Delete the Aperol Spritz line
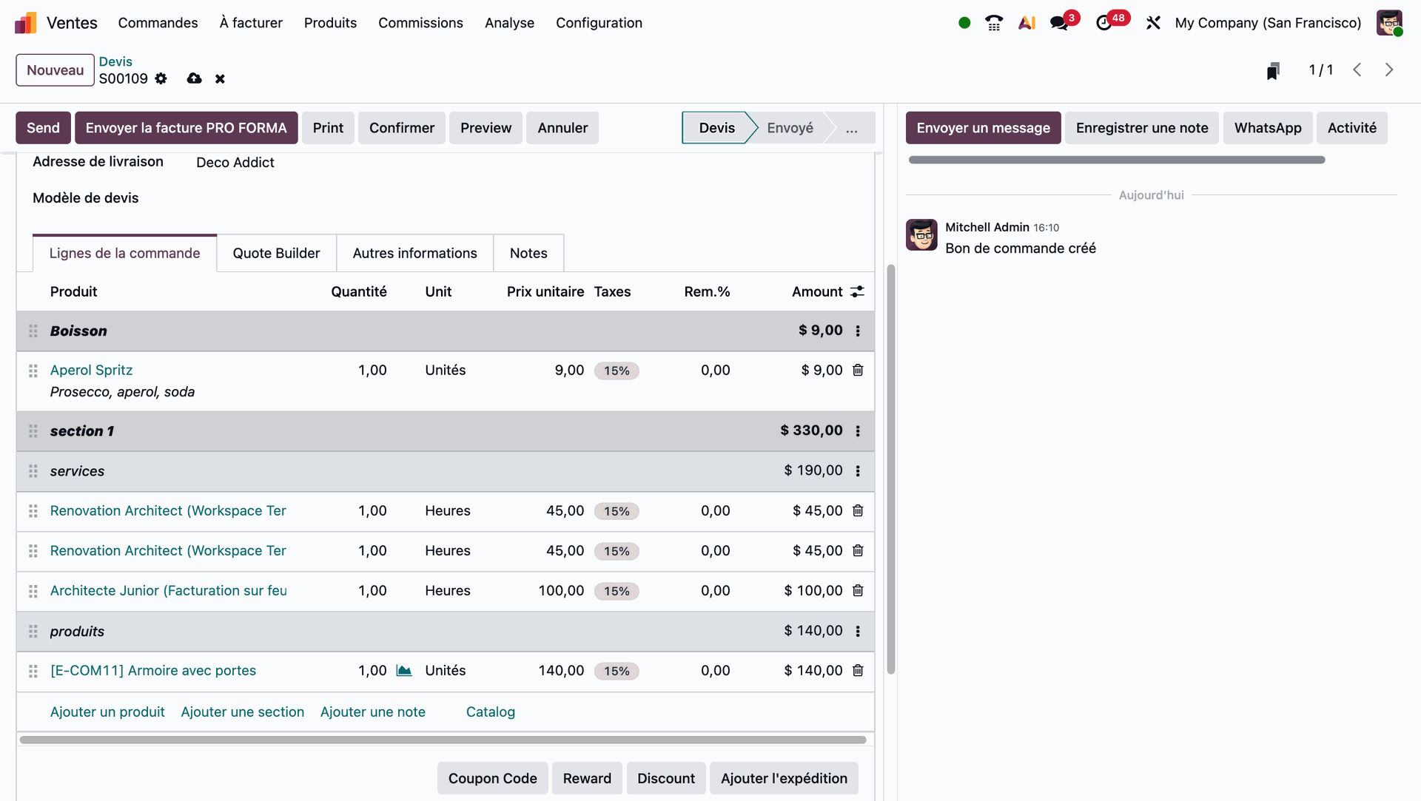Image resolution: width=1421 pixels, height=801 pixels. pyautogui.click(x=858, y=370)
